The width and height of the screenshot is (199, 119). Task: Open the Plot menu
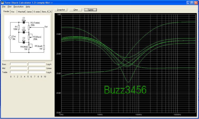click(x=9, y=6)
